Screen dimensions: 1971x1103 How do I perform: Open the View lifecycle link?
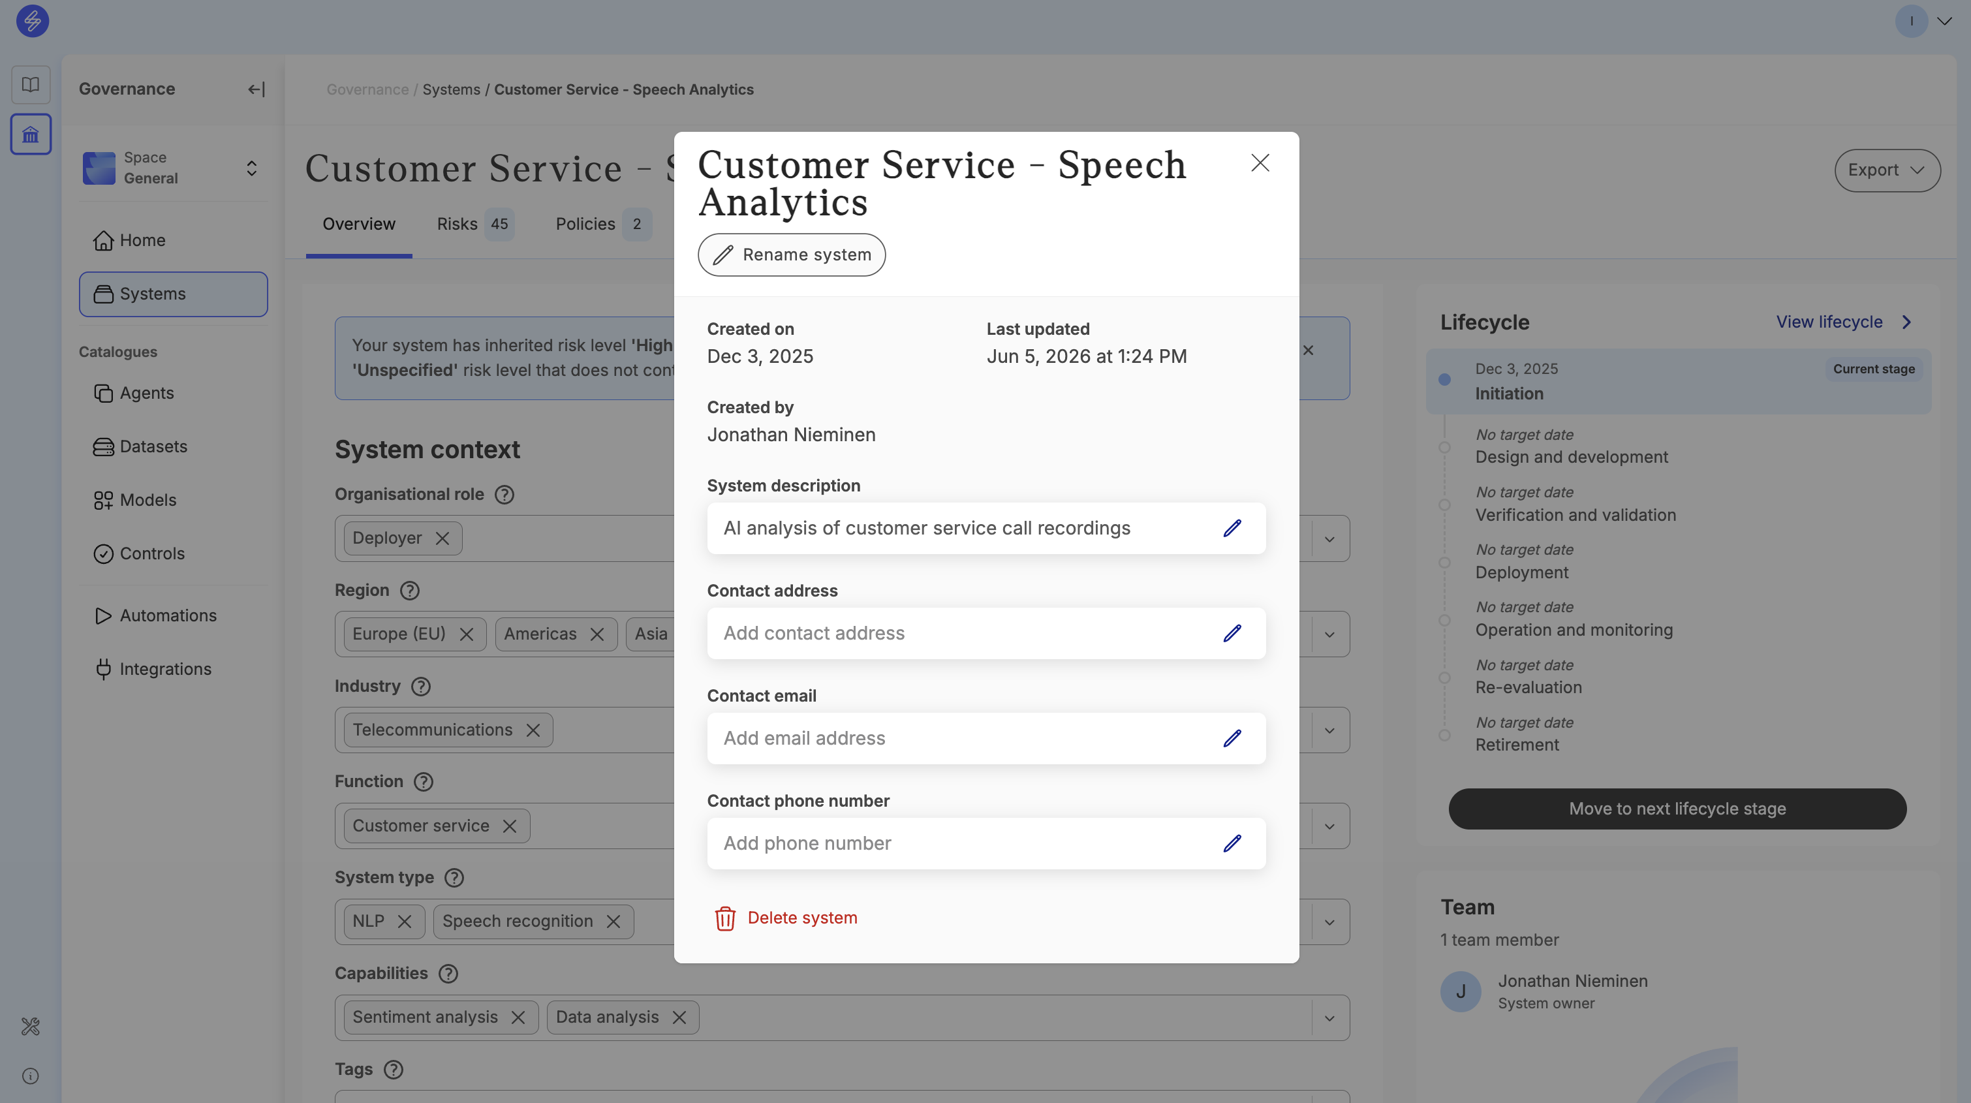(1844, 322)
